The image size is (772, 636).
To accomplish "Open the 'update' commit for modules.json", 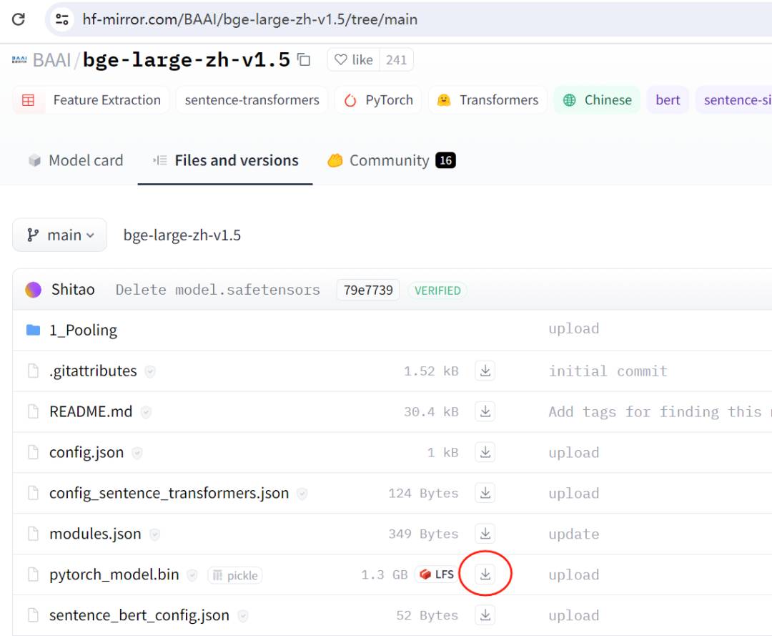I will pyautogui.click(x=573, y=534).
